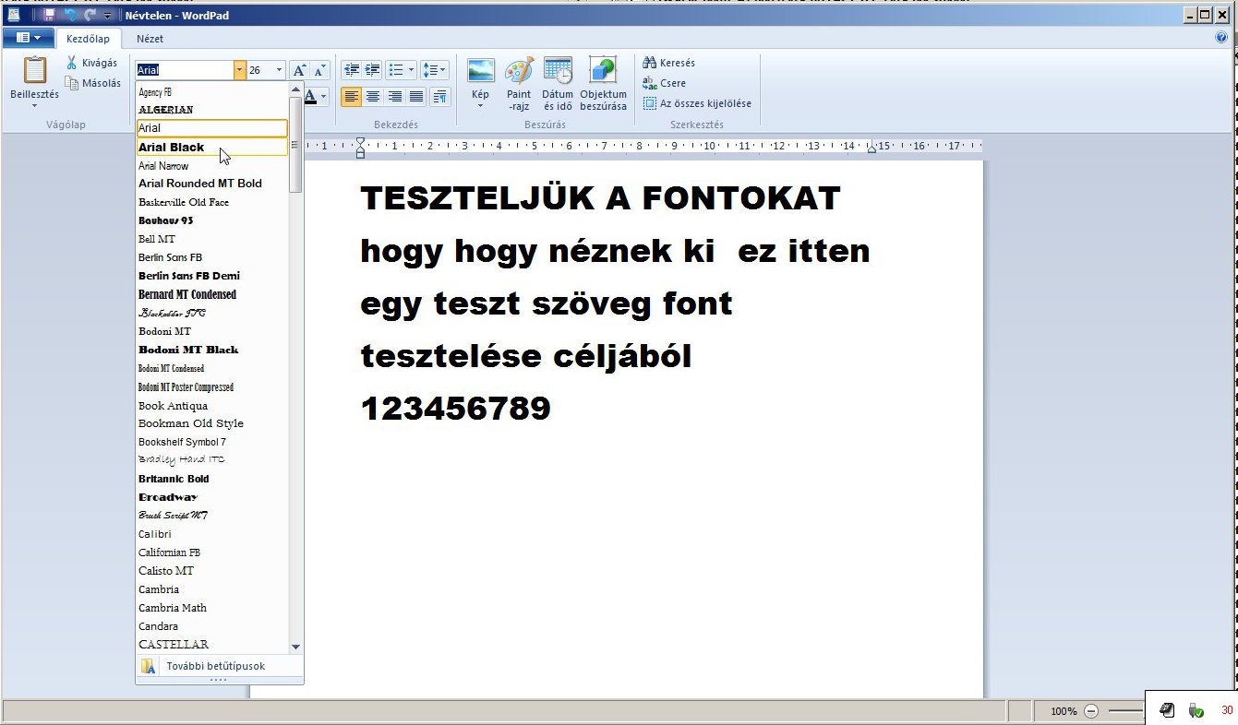Click the font color A icon
The height and width of the screenshot is (725, 1238).
[x=311, y=96]
